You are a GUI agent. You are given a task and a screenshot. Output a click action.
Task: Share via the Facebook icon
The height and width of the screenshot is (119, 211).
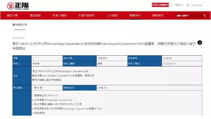click(x=200, y=43)
